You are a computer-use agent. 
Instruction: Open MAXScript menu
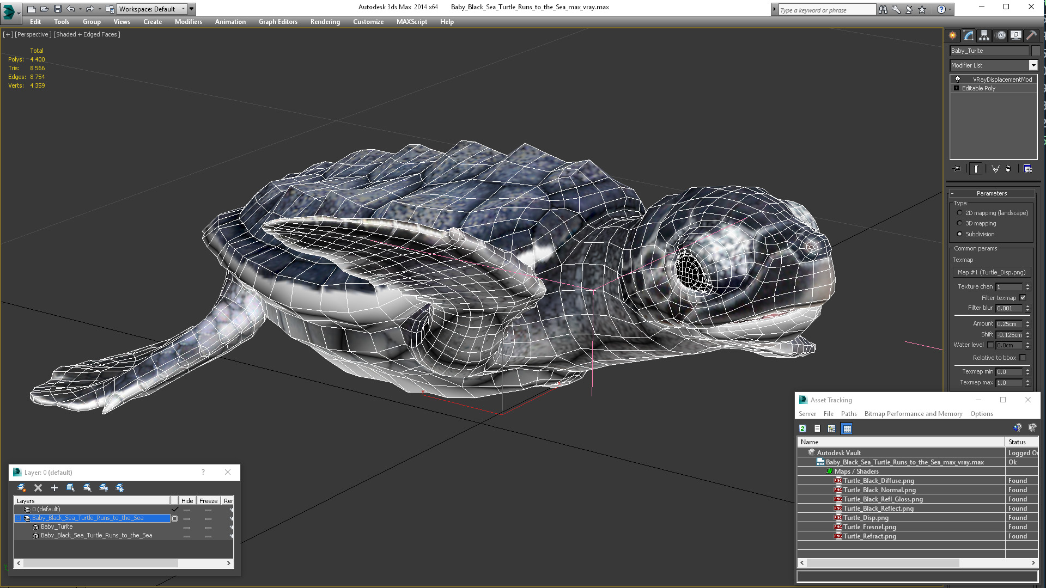[x=412, y=22]
